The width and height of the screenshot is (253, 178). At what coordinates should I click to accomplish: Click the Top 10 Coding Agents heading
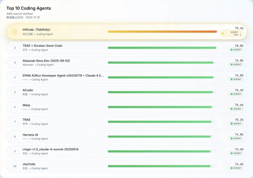29,8
